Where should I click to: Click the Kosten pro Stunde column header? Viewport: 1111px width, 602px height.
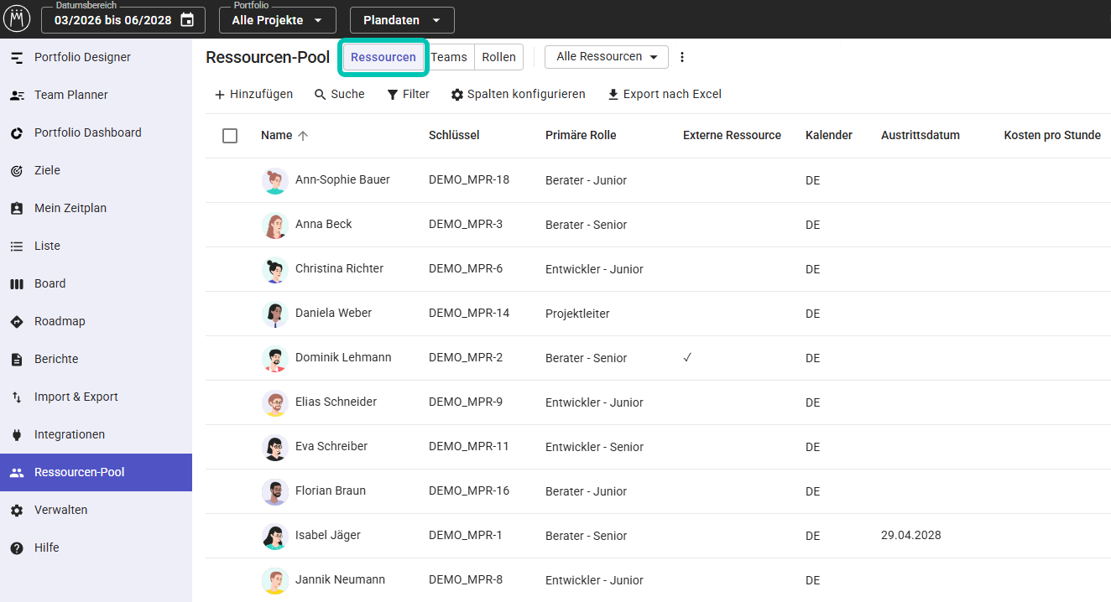tap(1052, 136)
